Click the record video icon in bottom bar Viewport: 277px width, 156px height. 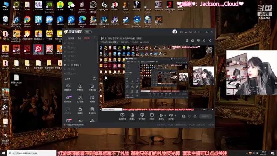point(184,116)
